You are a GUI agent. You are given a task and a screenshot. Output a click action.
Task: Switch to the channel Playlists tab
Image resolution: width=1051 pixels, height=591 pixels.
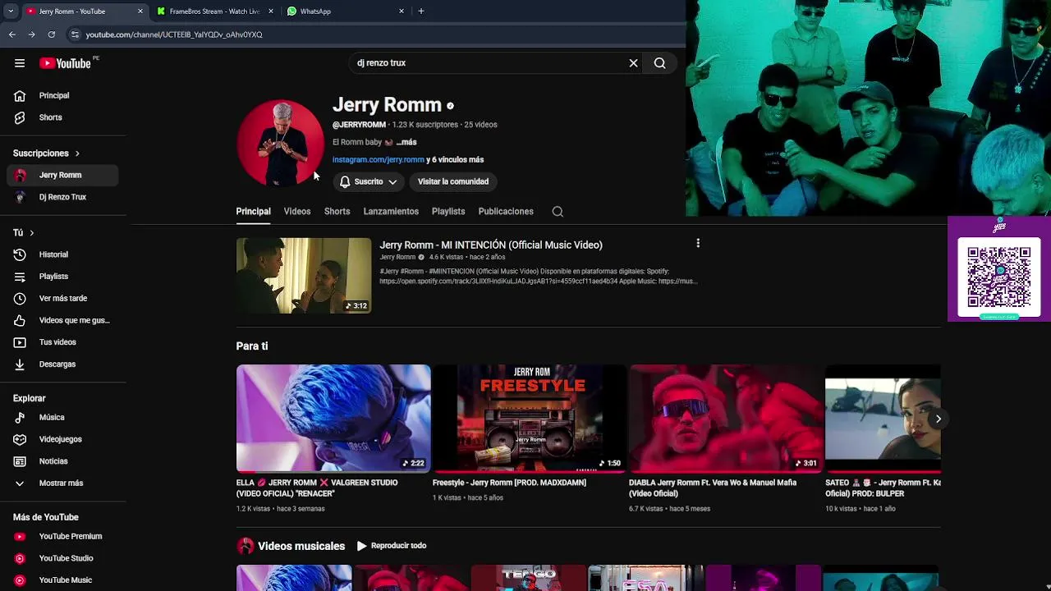click(x=448, y=212)
